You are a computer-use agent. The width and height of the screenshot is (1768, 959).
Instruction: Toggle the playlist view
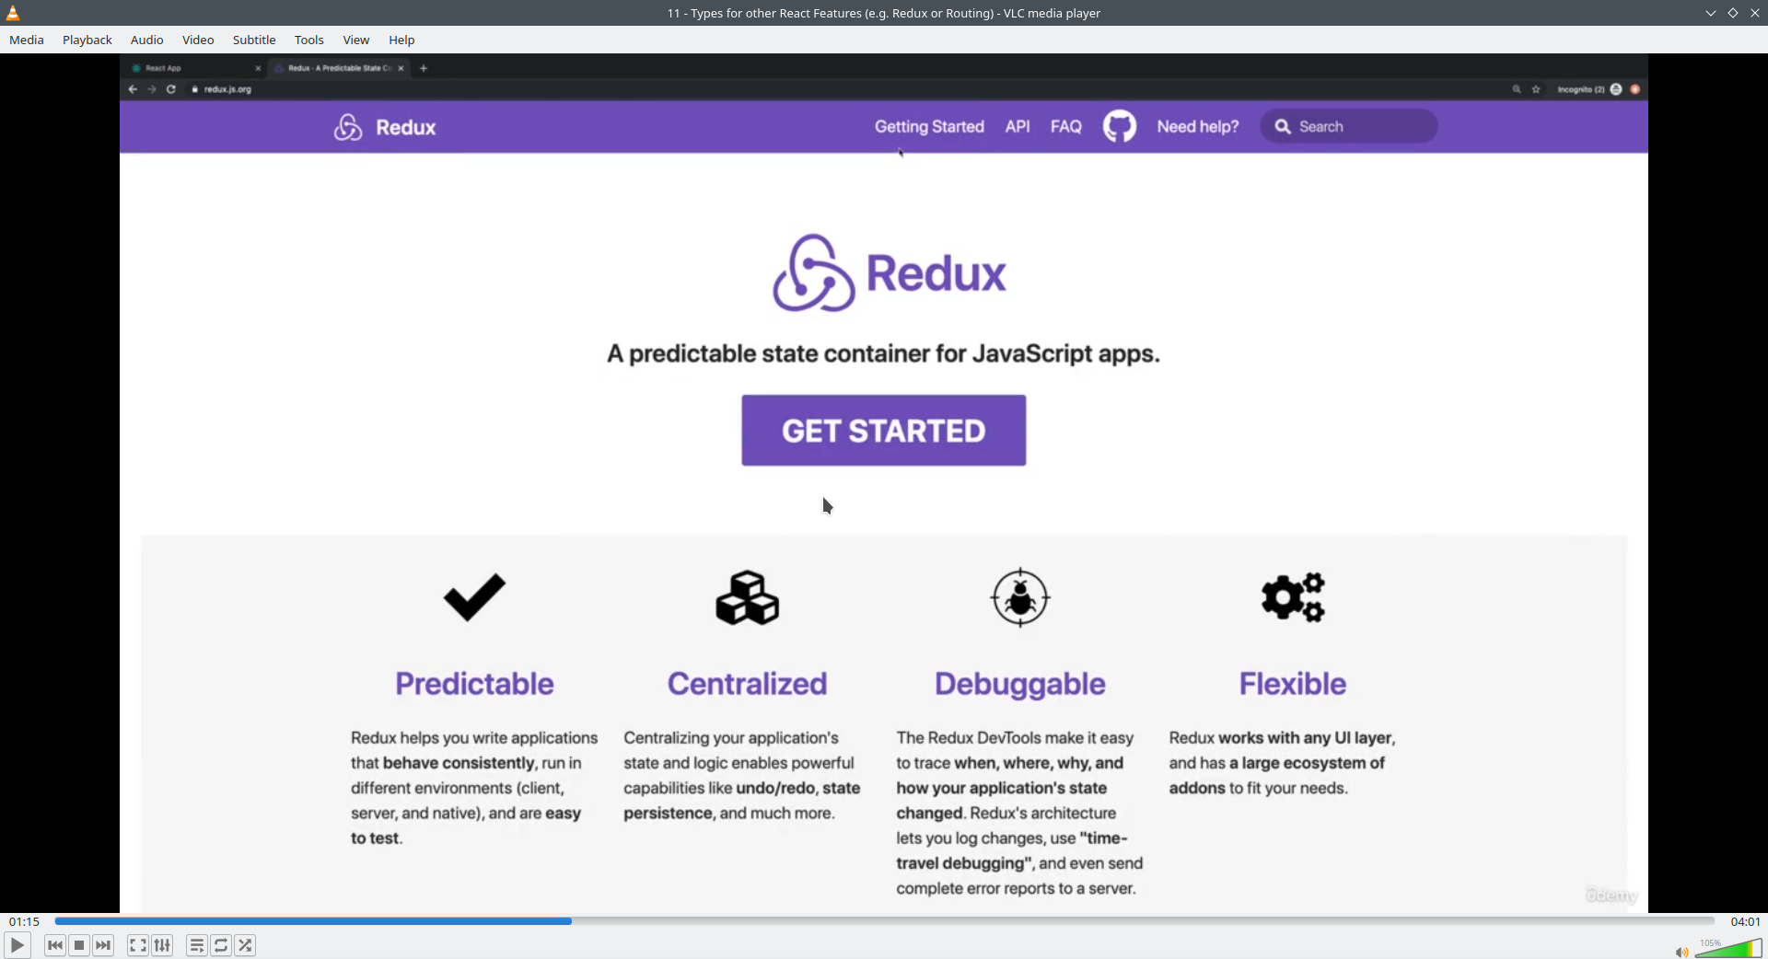197,945
